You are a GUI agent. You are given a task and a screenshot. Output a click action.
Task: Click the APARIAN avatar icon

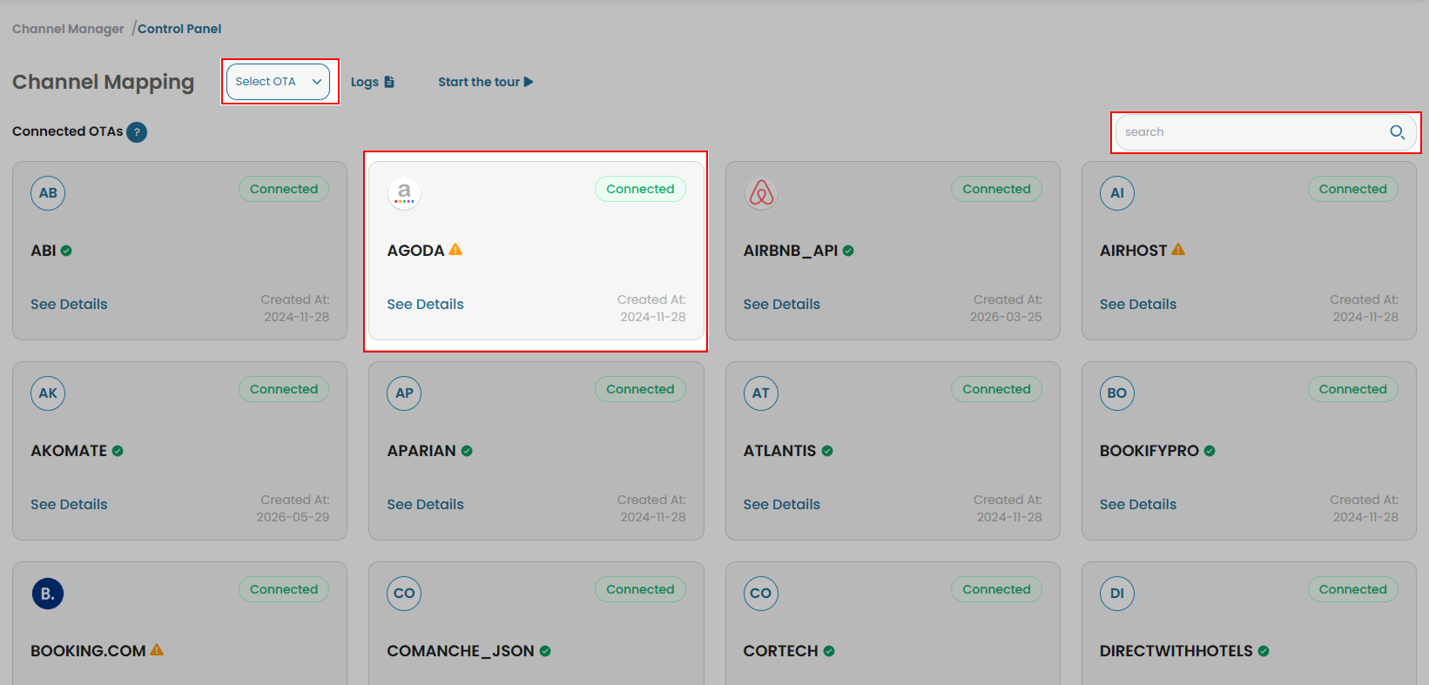(x=404, y=393)
